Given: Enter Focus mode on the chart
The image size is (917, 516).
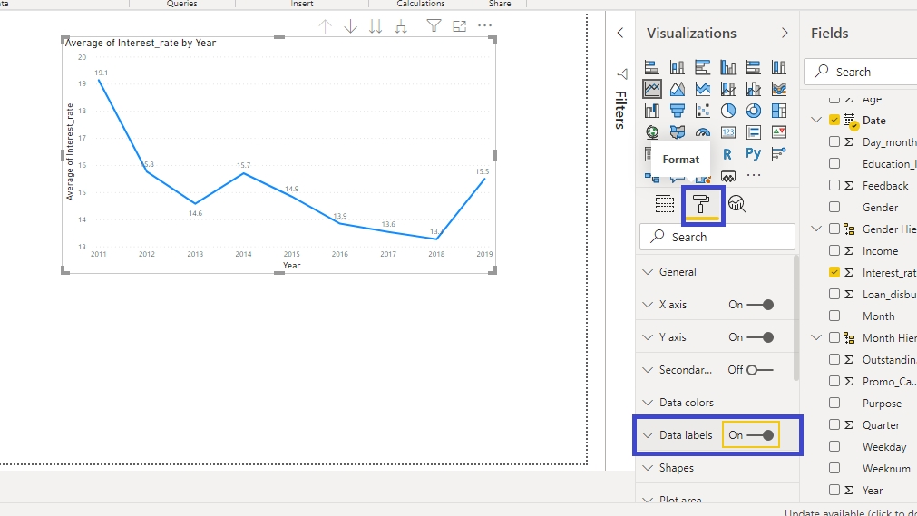Looking at the screenshot, I should click(460, 26).
